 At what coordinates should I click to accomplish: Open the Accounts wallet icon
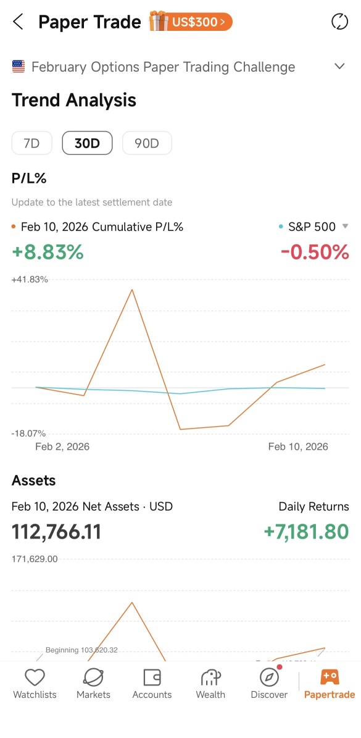coord(152,677)
